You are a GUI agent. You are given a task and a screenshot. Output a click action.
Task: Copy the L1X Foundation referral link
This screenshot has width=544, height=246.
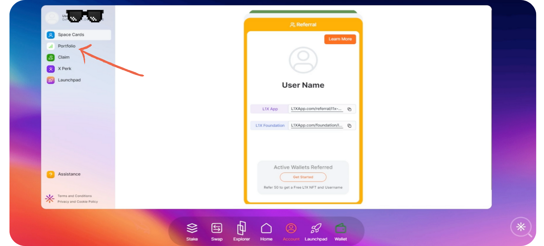(x=349, y=126)
